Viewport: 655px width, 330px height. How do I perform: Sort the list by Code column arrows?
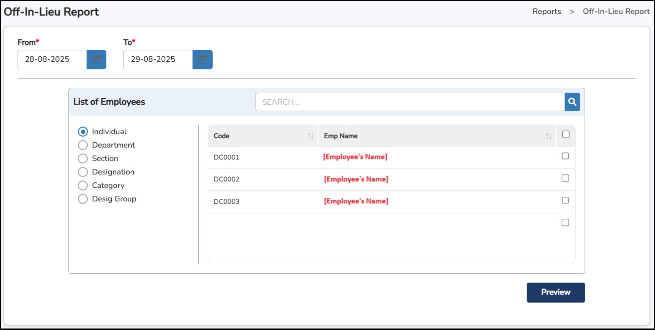pos(311,136)
